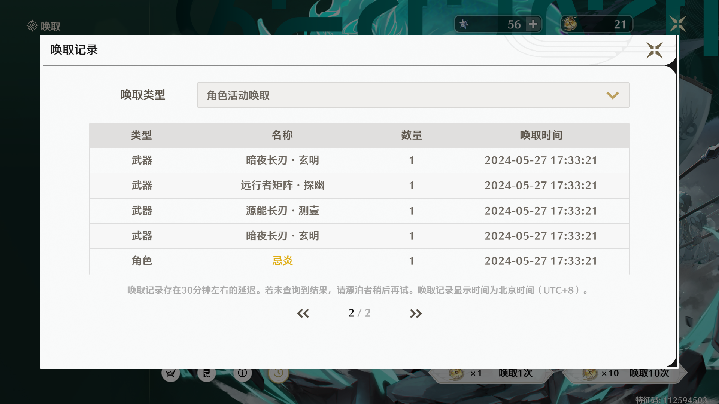Click the top-right cross exit icon
This screenshot has height=404, width=719.
point(678,24)
